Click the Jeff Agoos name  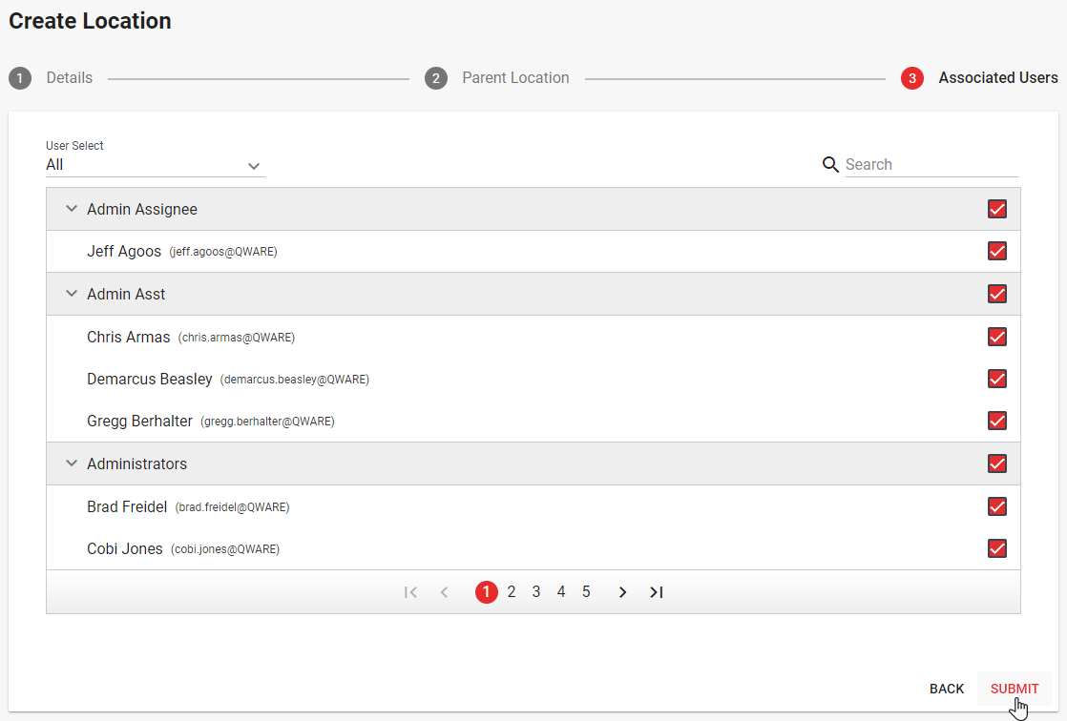[124, 252]
